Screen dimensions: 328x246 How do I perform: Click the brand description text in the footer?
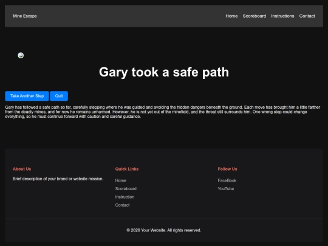coord(58,179)
